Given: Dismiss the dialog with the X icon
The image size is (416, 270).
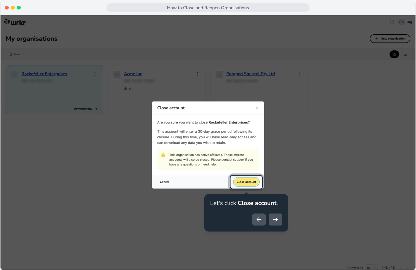Looking at the screenshot, I should click(256, 108).
